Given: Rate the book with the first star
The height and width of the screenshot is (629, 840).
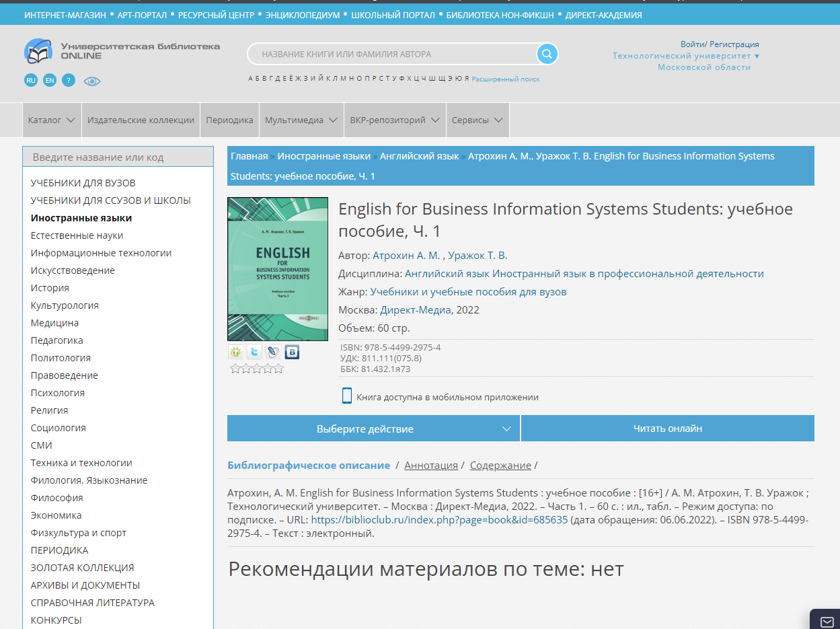Looking at the screenshot, I should (x=235, y=369).
